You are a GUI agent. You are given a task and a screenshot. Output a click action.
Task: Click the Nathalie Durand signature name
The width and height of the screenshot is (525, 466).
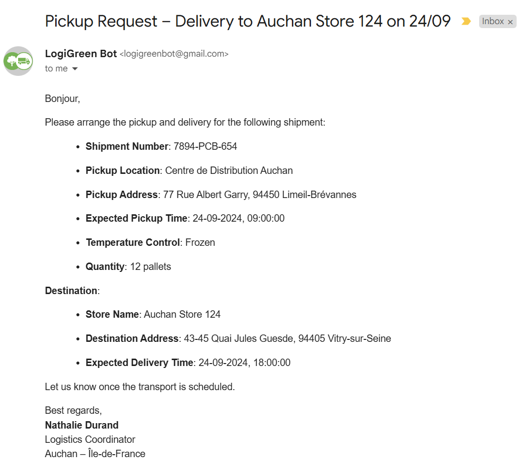[x=82, y=425]
